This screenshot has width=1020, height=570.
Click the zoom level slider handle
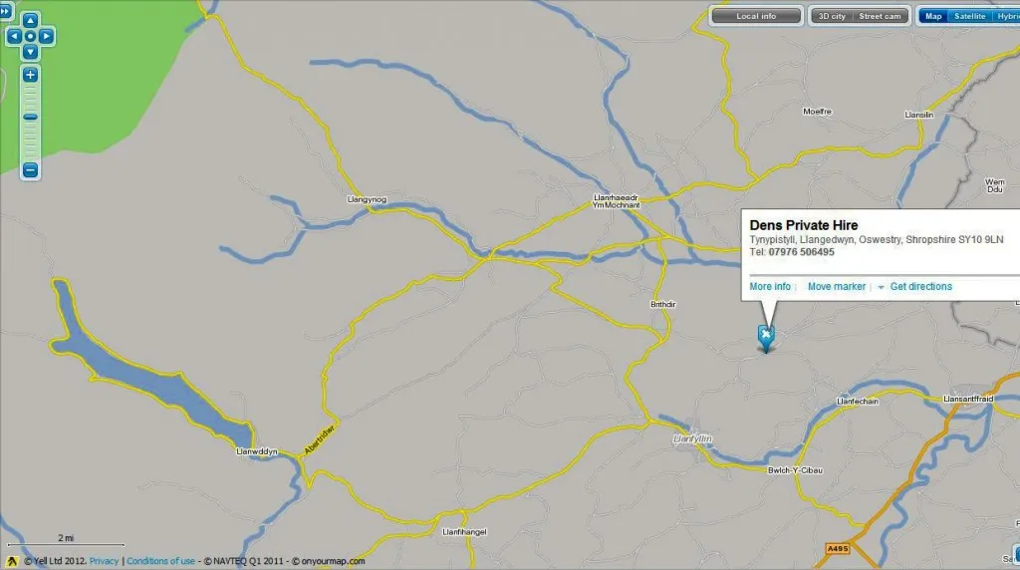pyautogui.click(x=30, y=118)
